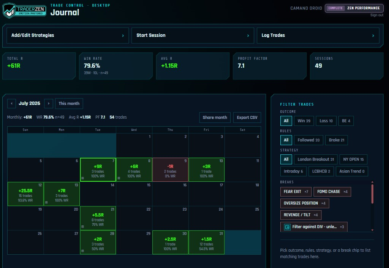Open Log Trades panel
The height and width of the screenshot is (268, 389).
coord(318,35)
